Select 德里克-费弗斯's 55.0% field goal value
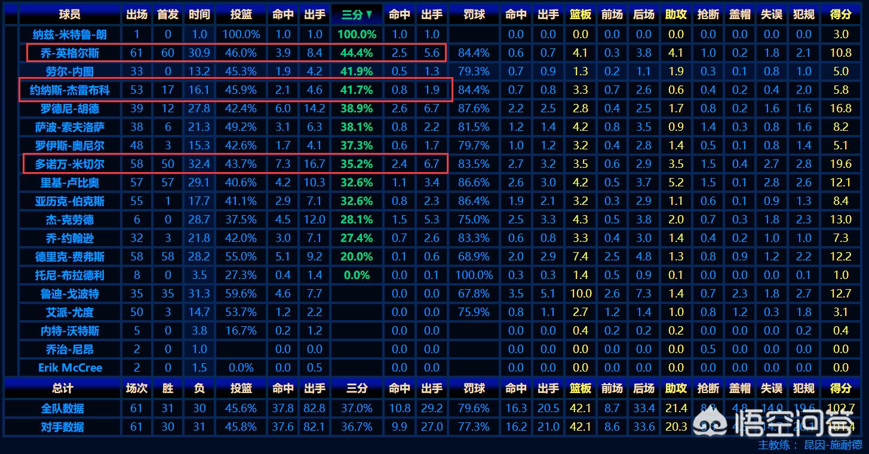869x454 pixels. (x=241, y=257)
